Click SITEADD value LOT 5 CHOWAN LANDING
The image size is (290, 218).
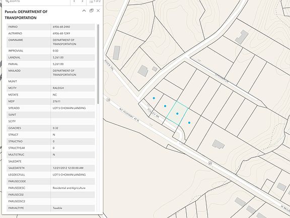[x=69, y=108]
